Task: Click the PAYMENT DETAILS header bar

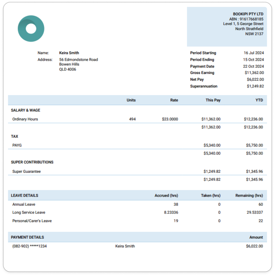Action: [27, 237]
